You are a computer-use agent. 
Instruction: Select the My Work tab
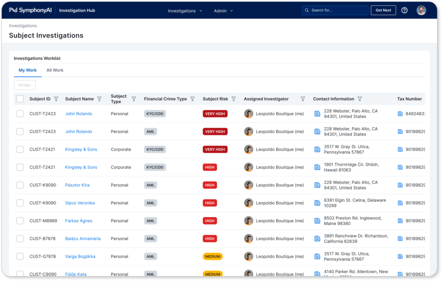point(28,70)
